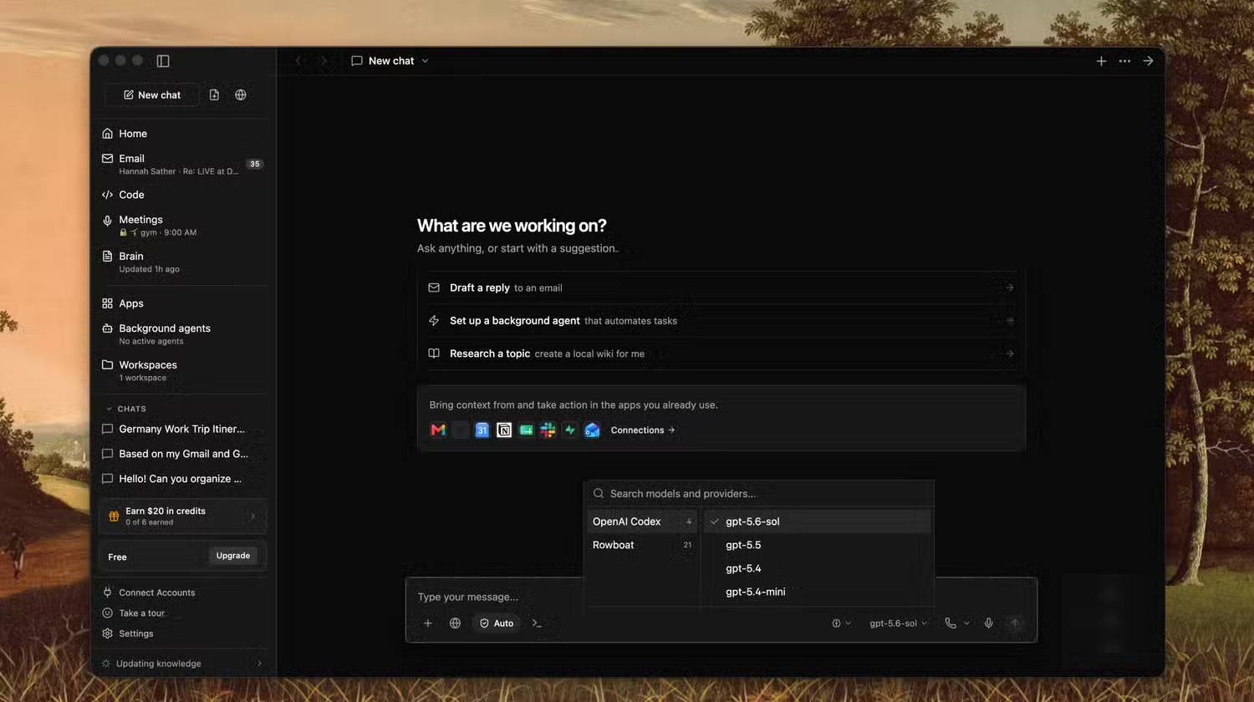Image resolution: width=1254 pixels, height=702 pixels.
Task: Click the Upgrade button
Action: pyautogui.click(x=233, y=556)
